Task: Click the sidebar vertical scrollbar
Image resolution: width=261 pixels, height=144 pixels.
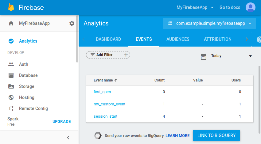Action: 77,39
